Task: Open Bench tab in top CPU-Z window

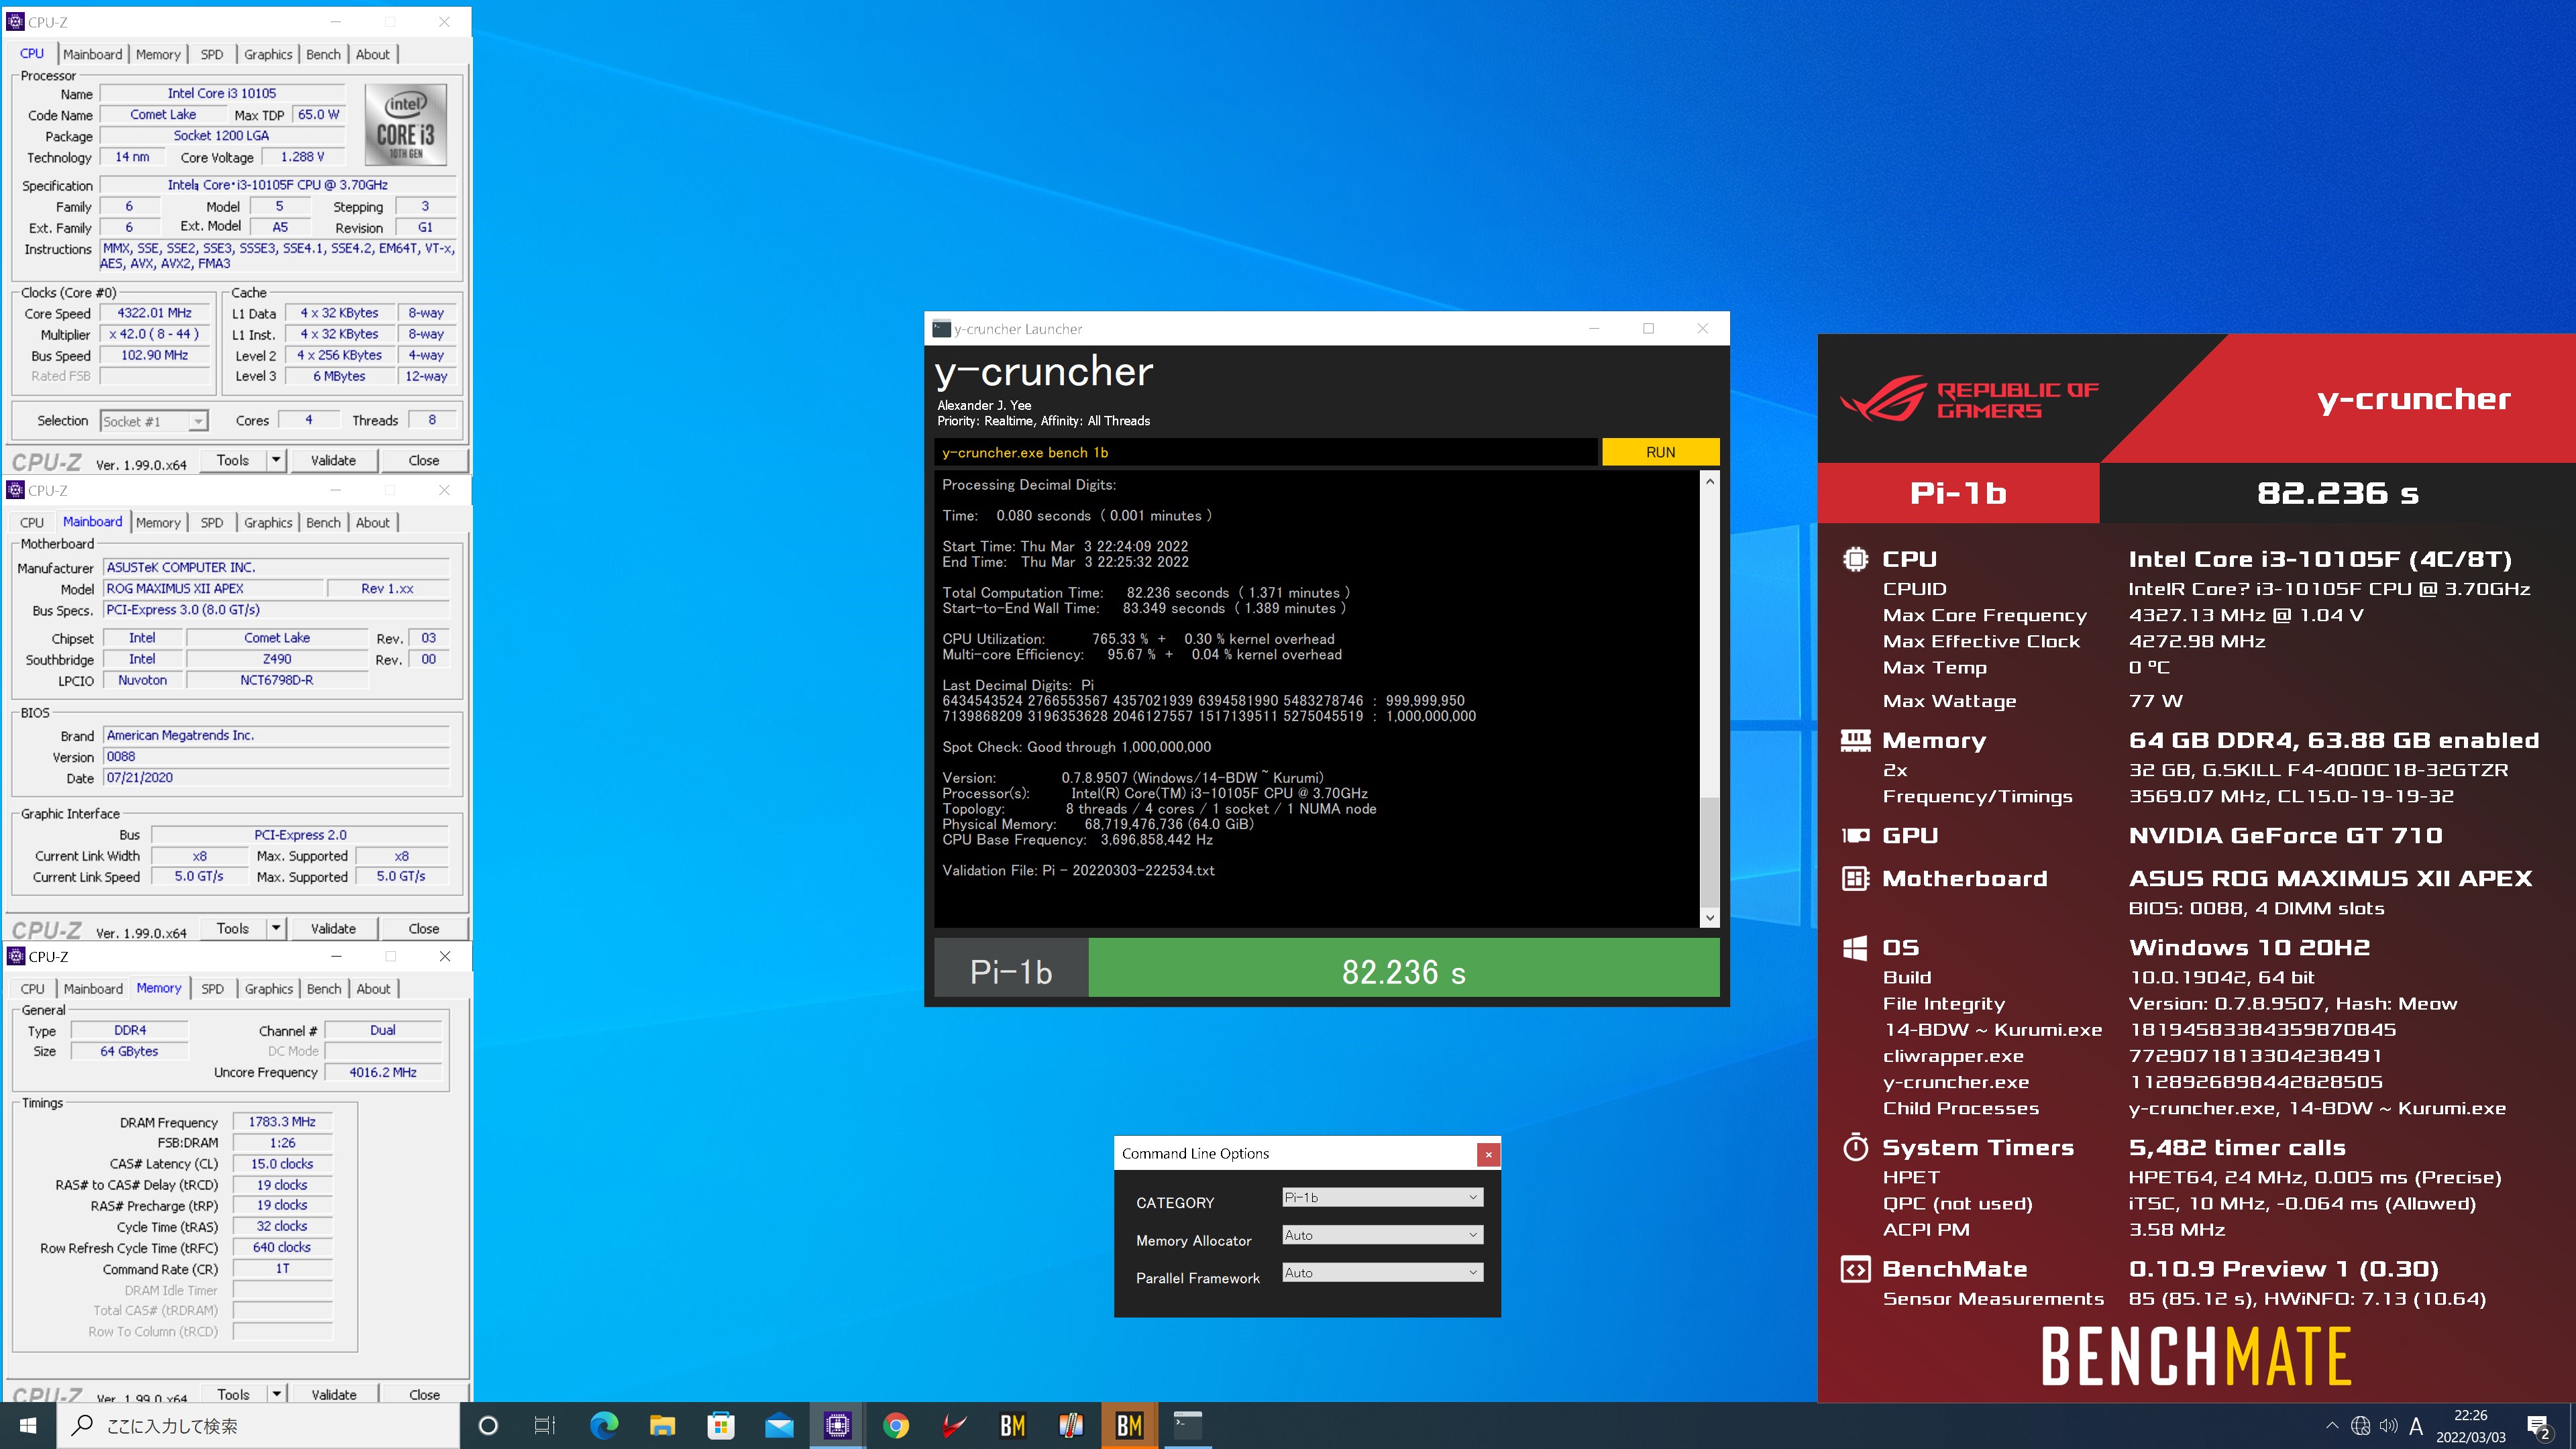Action: coord(323,54)
